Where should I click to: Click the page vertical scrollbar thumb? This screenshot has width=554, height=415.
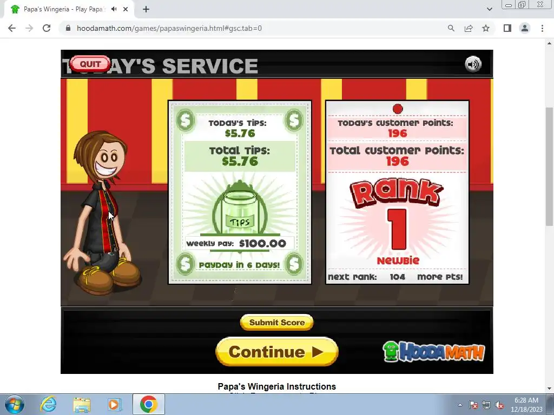549,166
